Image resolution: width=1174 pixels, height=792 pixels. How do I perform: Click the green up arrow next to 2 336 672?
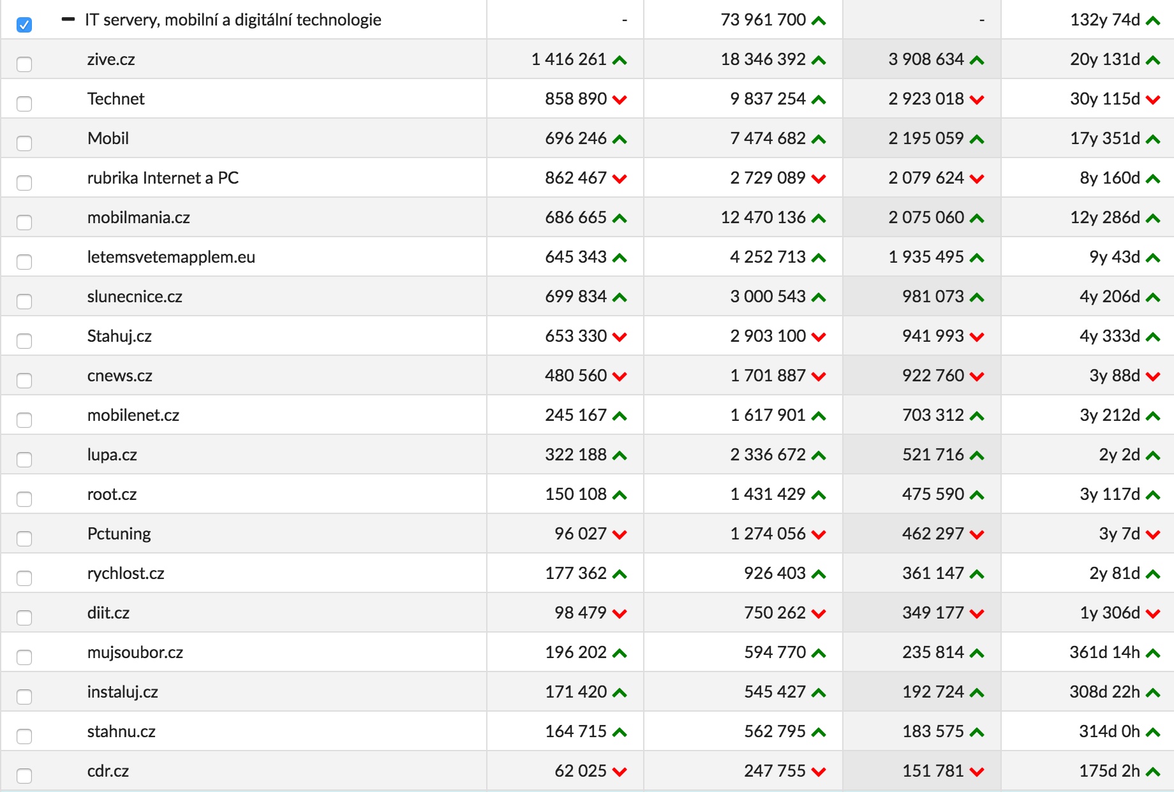(x=819, y=456)
